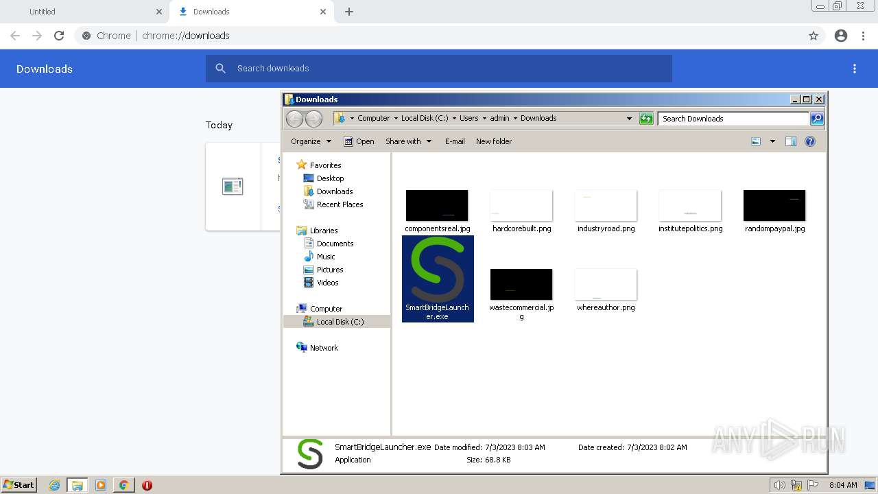Select Local Disk (C:) in navigation pane
Viewport: 878px width, 494px height.
click(340, 322)
